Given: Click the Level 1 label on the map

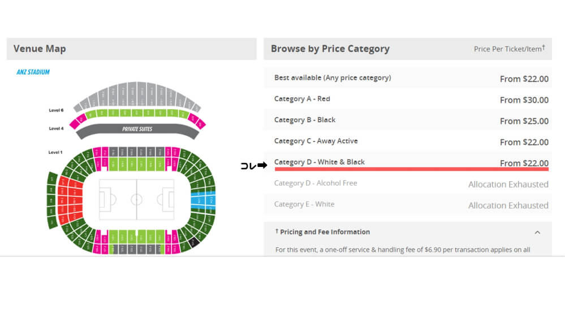Looking at the screenshot, I should click(55, 153).
